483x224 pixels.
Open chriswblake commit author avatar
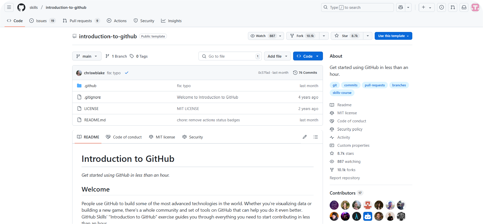point(79,73)
